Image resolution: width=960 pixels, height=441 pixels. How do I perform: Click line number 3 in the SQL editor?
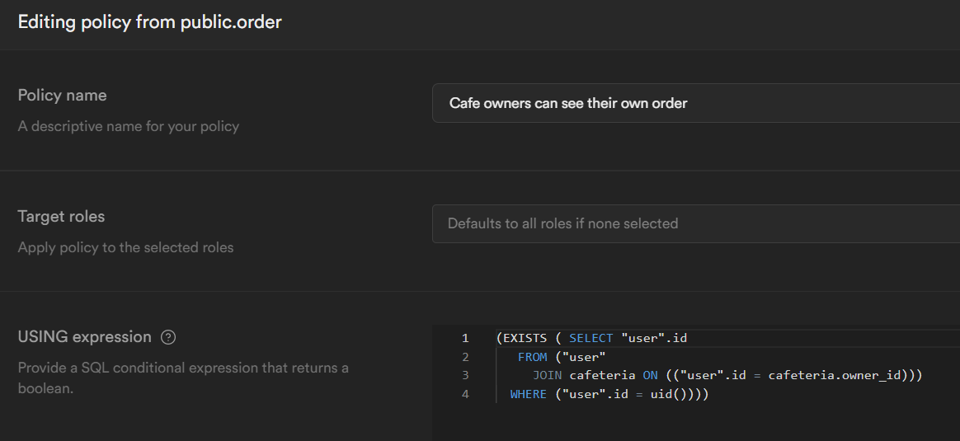(x=465, y=375)
